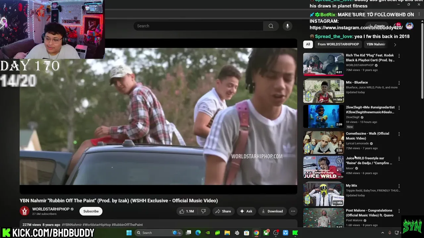Open Post Malone Congratulations title

coord(369,213)
